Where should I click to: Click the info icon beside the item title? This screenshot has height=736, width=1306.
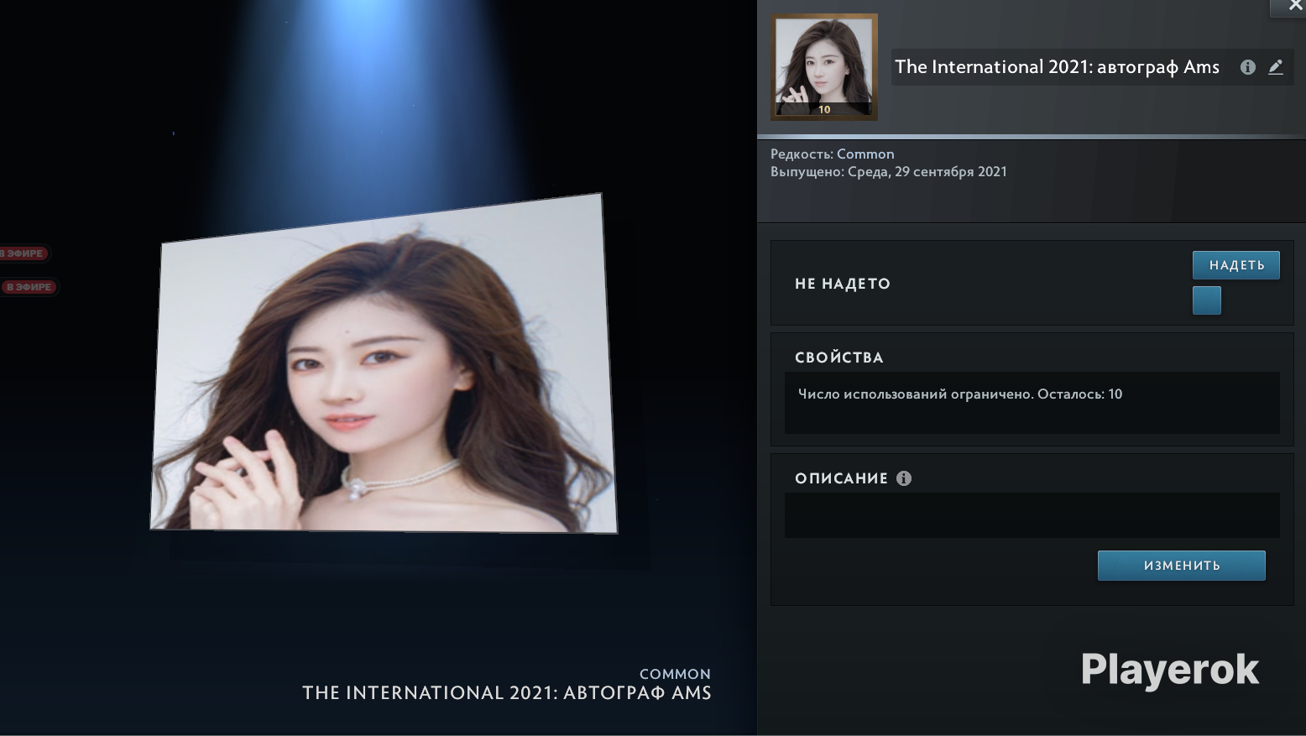pos(1248,67)
